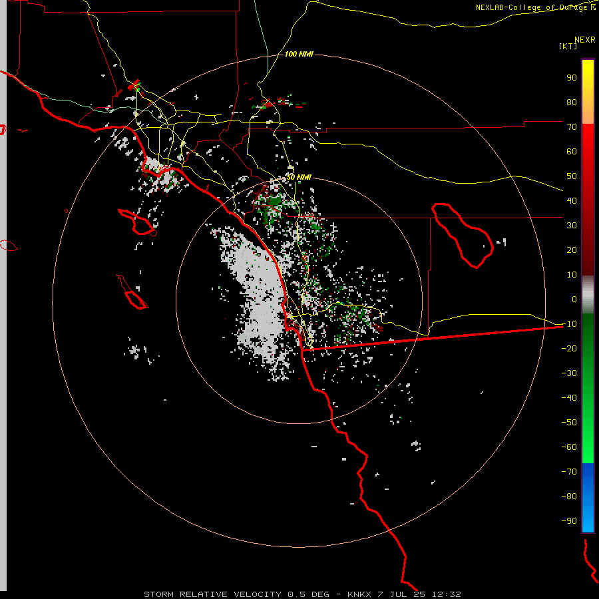Click the blue bottom segment of color bar

588,497
